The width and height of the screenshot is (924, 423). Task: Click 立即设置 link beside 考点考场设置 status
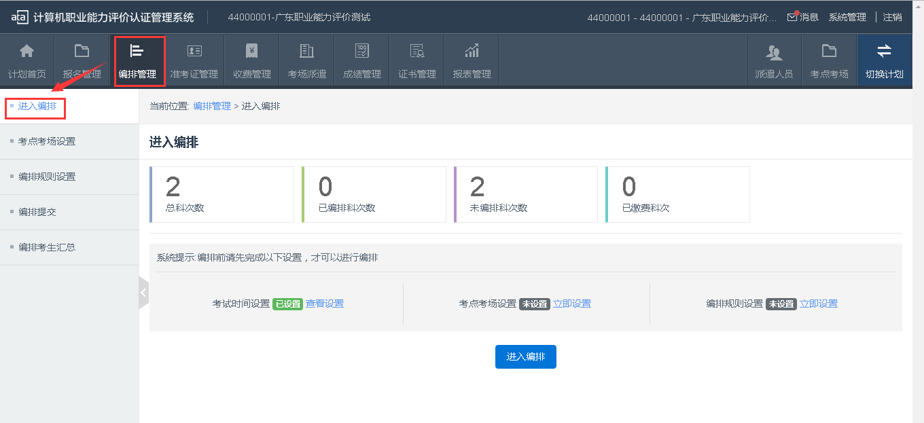coord(572,304)
